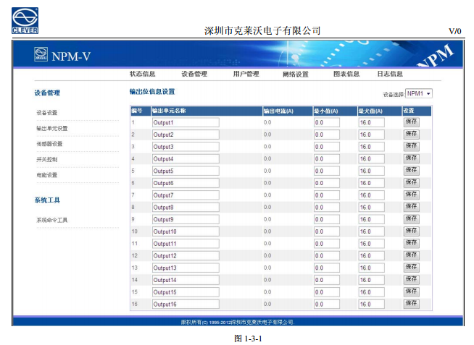474x345 pixels.
Task: Open the 设备管理 menu
Action: point(194,74)
